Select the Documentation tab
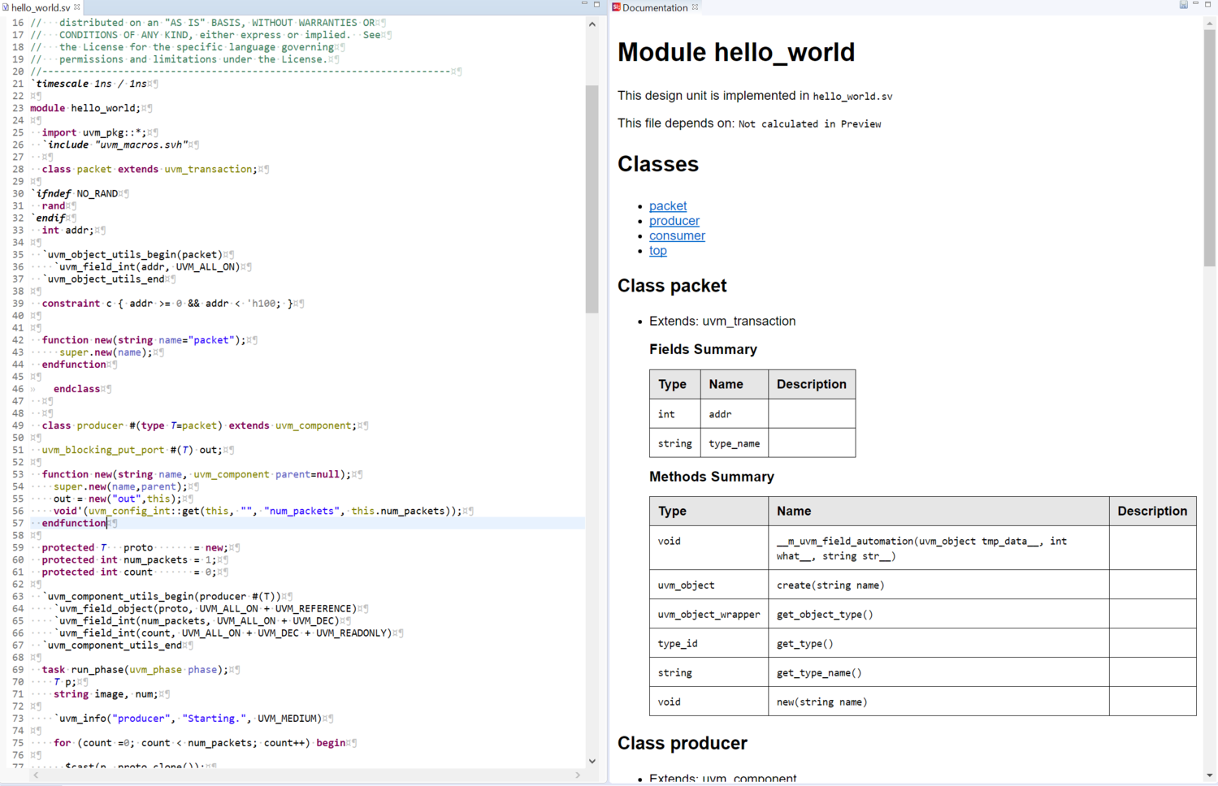The image size is (1218, 786). click(654, 7)
